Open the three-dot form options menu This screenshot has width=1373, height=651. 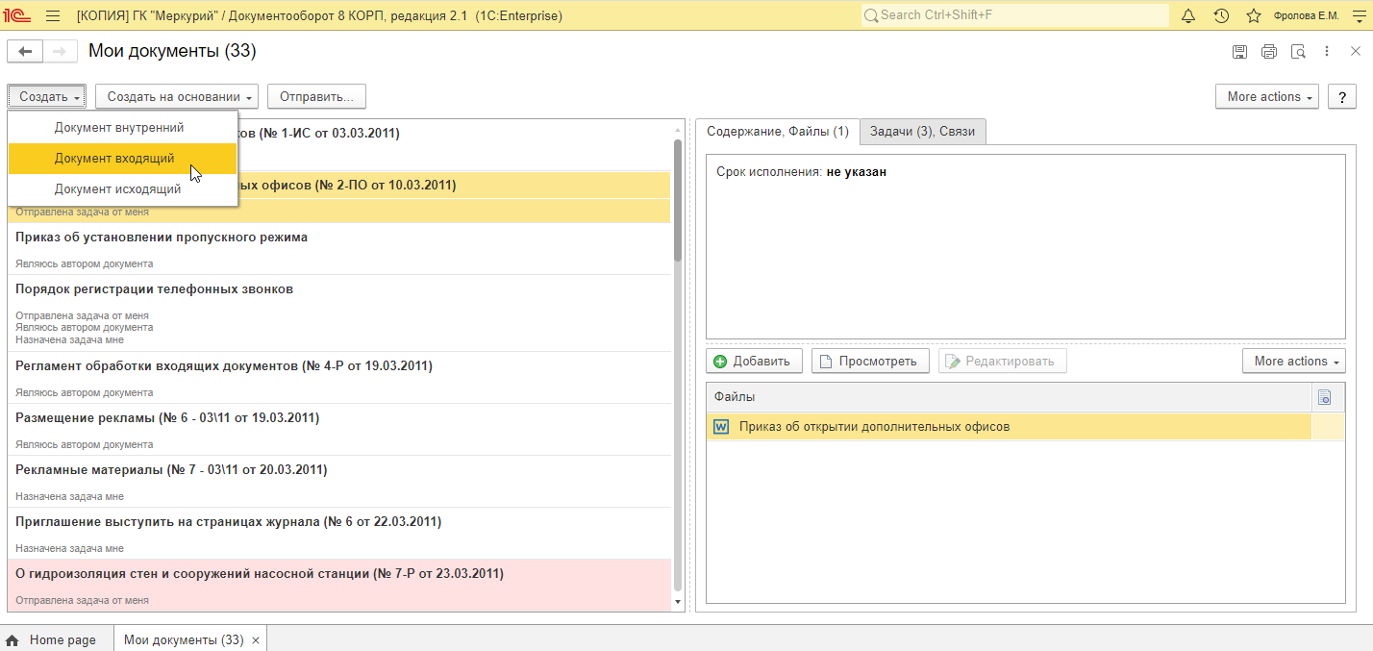tap(1327, 52)
